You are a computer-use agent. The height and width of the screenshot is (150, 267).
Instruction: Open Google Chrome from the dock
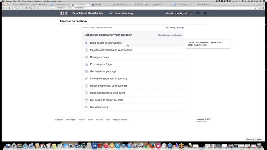147,146
